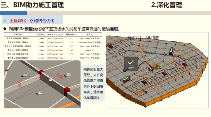Click the green concrete mixer truck at top
This screenshot has height=117, width=211.
[x=172, y=50]
